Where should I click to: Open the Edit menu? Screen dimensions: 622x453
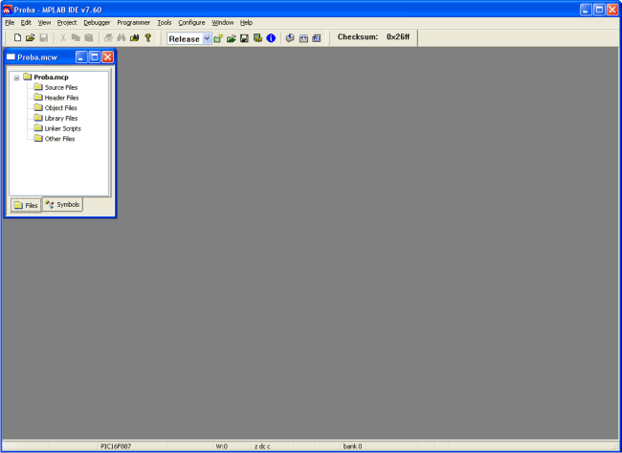tap(26, 23)
